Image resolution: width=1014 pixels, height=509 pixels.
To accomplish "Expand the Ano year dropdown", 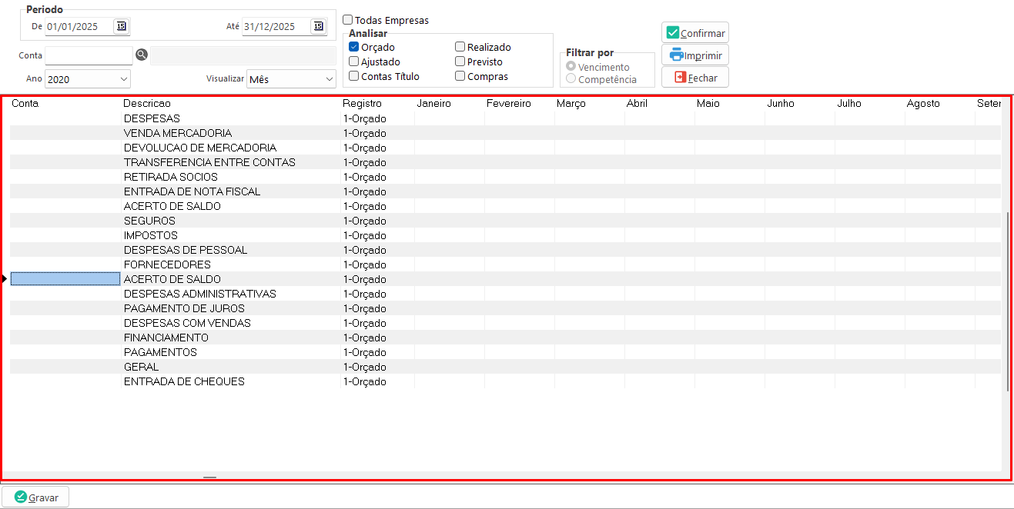I will (x=124, y=79).
